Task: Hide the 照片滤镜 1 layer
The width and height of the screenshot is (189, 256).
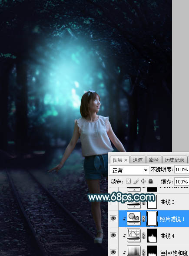Action: [x=113, y=219]
